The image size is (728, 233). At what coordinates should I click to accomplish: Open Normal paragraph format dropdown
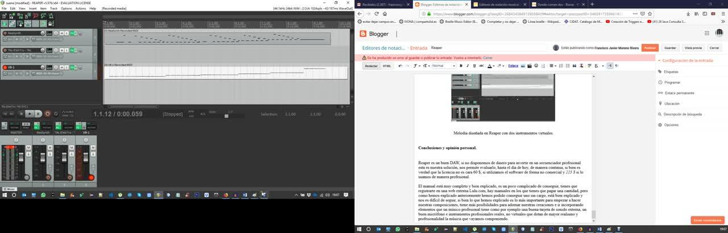444,65
